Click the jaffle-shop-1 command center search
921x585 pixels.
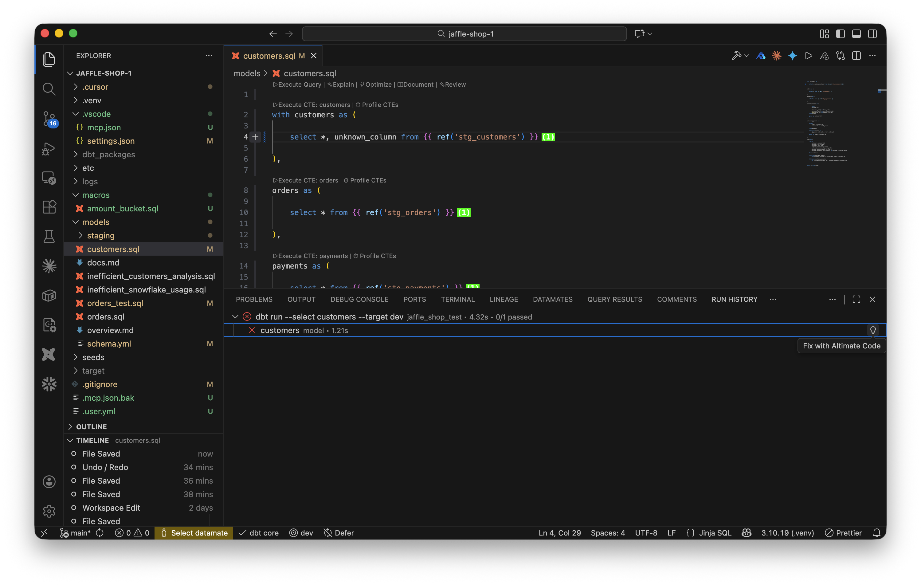pyautogui.click(x=464, y=34)
